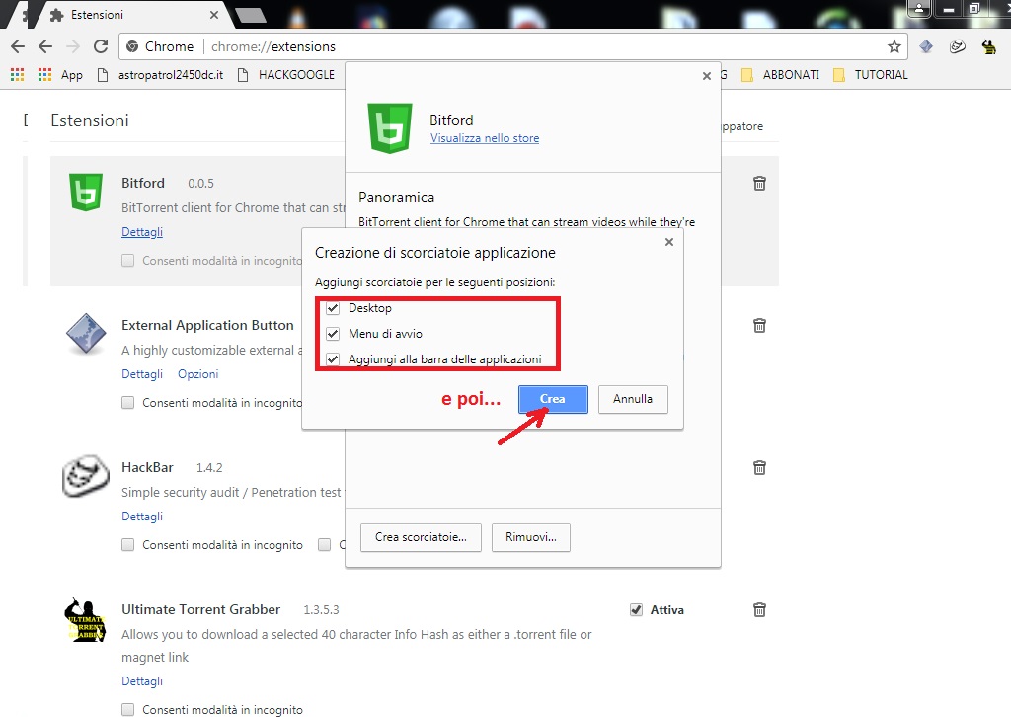The image size is (1011, 717).
Task: Click Ultimate Torrent Grabber version 1.3.5.3
Action: pyautogui.click(x=321, y=610)
